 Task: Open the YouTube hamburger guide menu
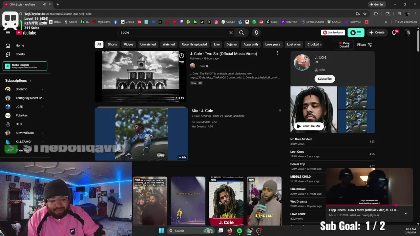click(8, 32)
